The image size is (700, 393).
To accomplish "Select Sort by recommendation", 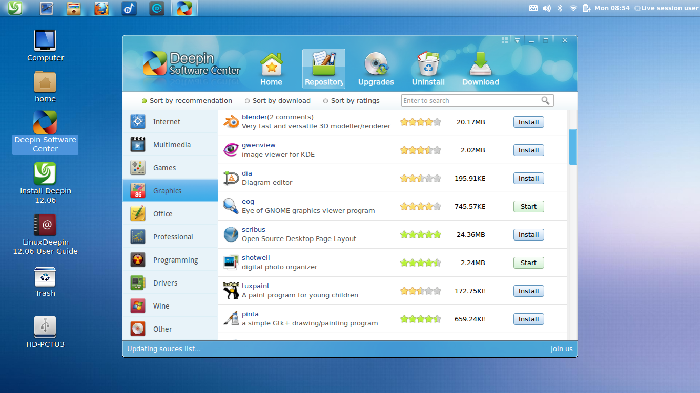I will point(187,101).
